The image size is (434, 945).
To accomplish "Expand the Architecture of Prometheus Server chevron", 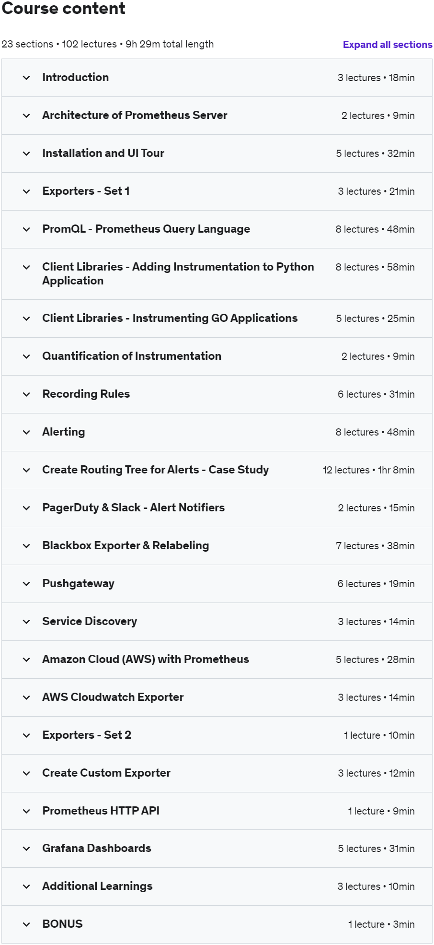I will click(26, 116).
